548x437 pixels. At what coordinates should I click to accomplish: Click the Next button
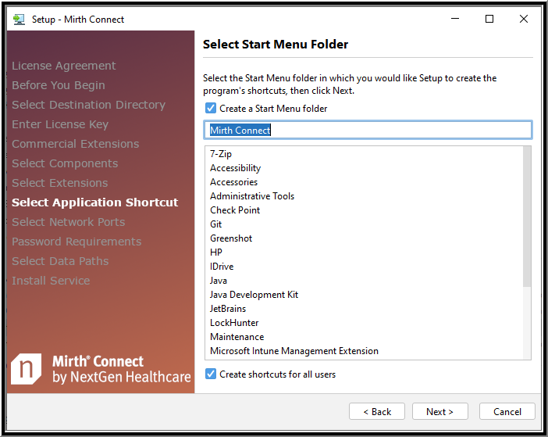point(439,411)
